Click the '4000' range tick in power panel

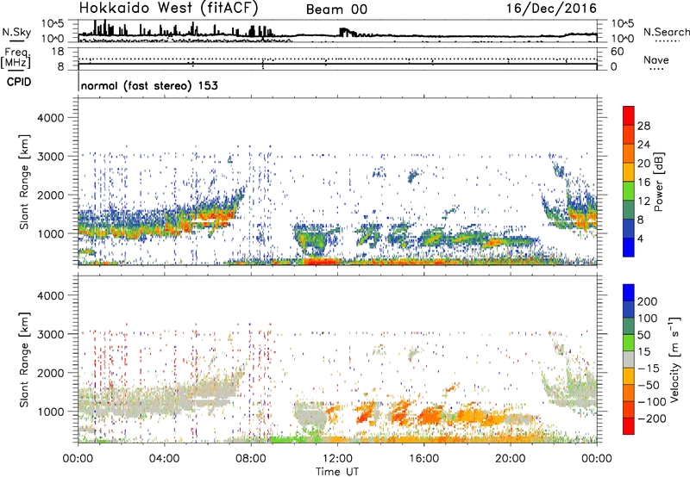[x=50, y=118]
